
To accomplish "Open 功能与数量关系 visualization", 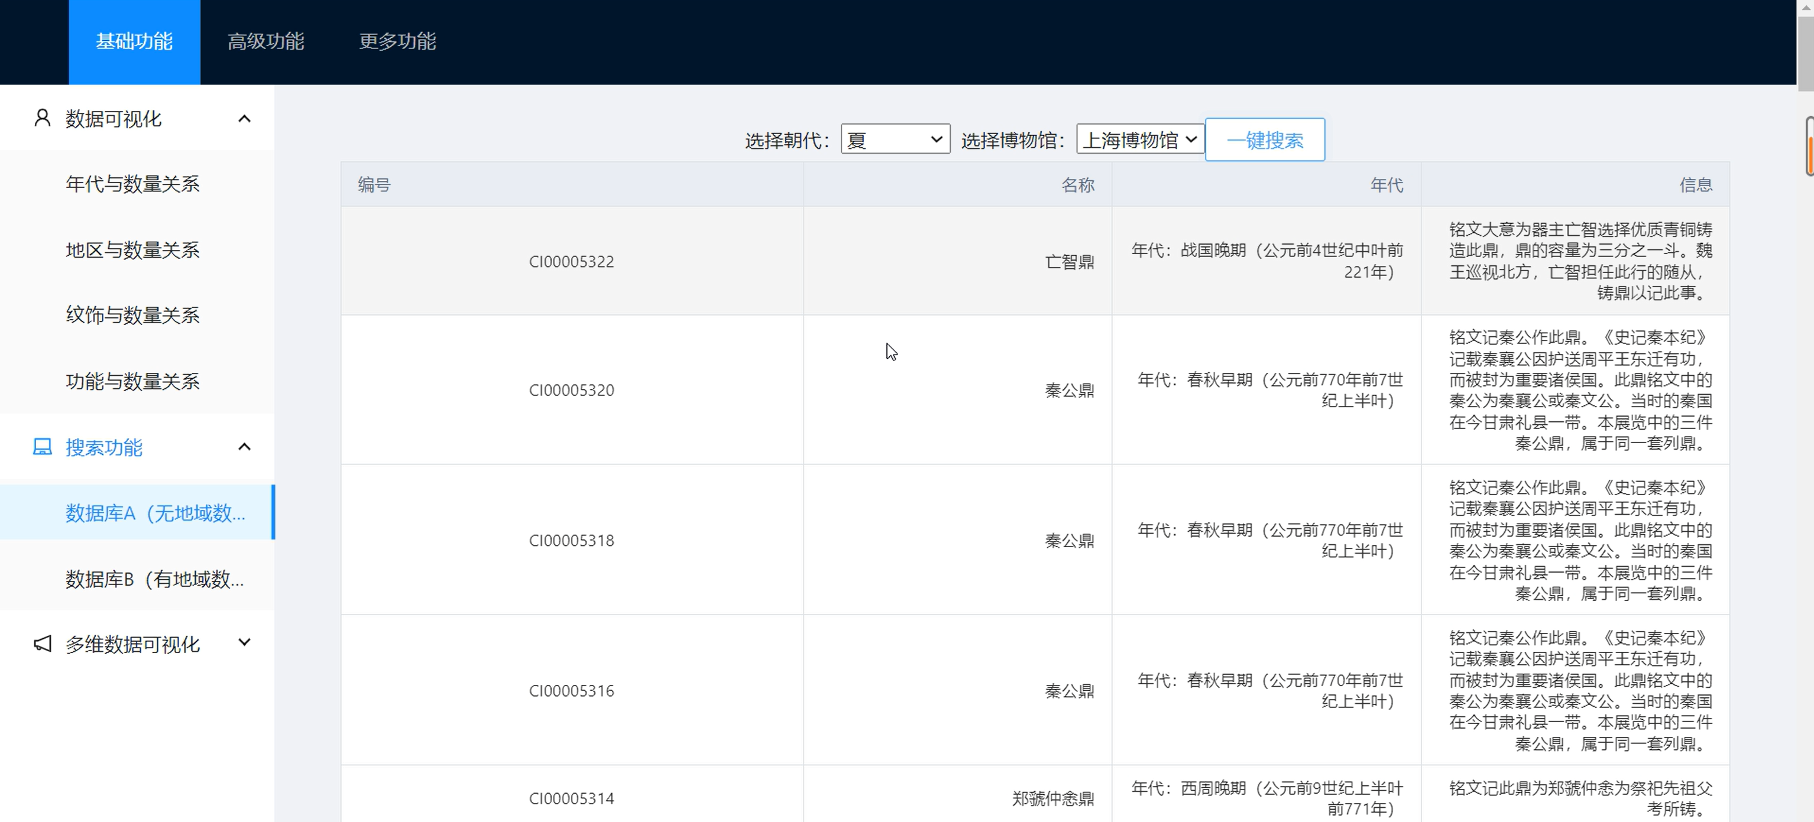I will (x=132, y=381).
